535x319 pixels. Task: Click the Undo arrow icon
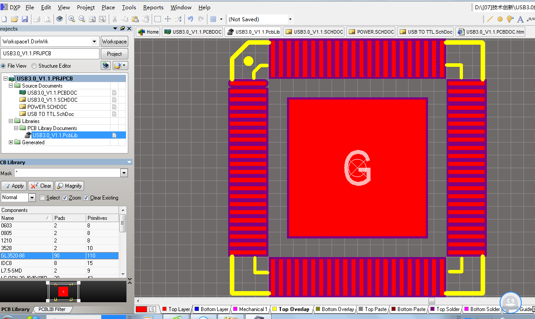191,19
